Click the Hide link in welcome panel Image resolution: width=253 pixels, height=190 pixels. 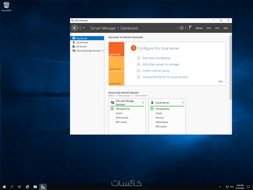220,81
